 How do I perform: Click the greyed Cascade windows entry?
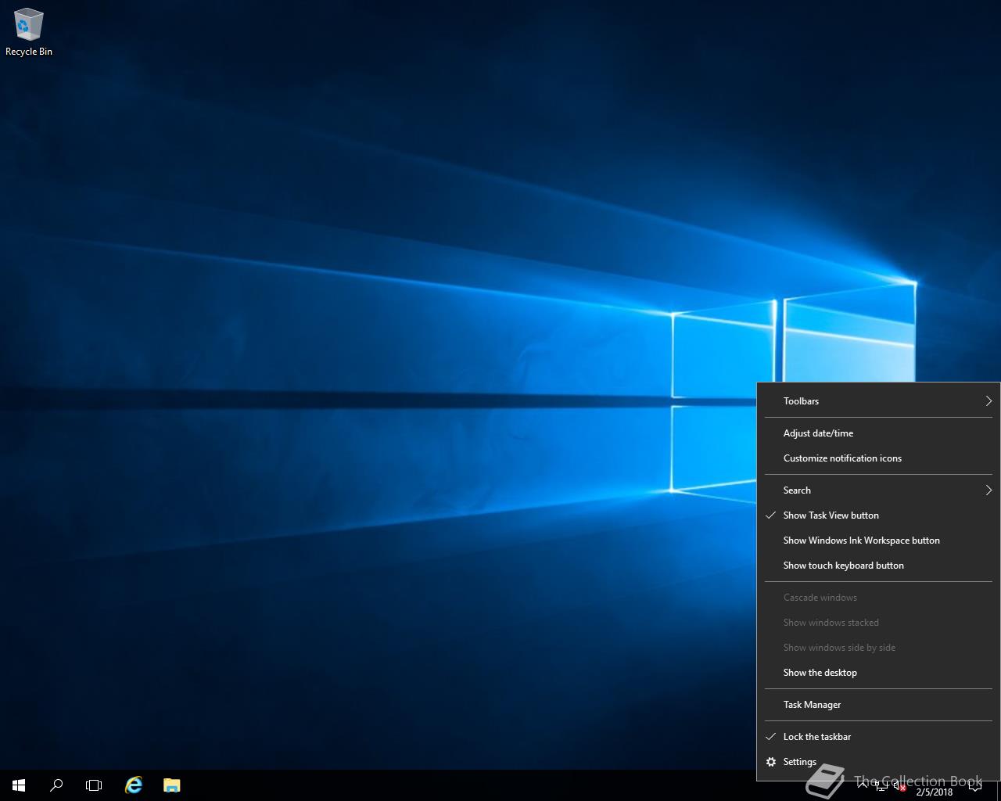878,598
